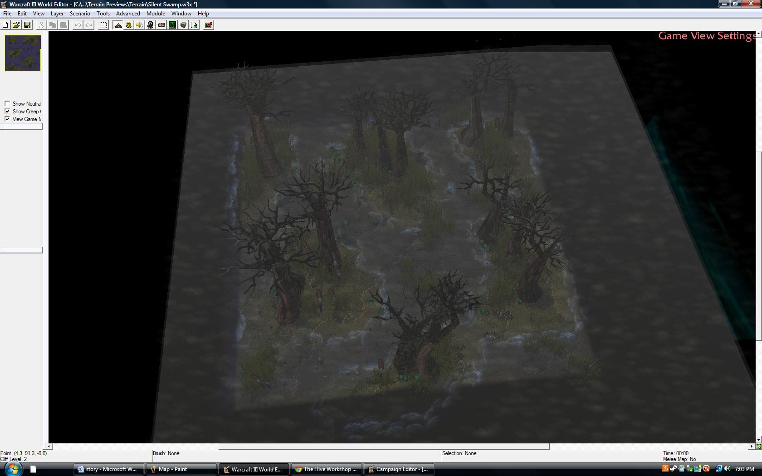Click the Cut scissors icon
The width and height of the screenshot is (762, 476).
click(x=42, y=25)
